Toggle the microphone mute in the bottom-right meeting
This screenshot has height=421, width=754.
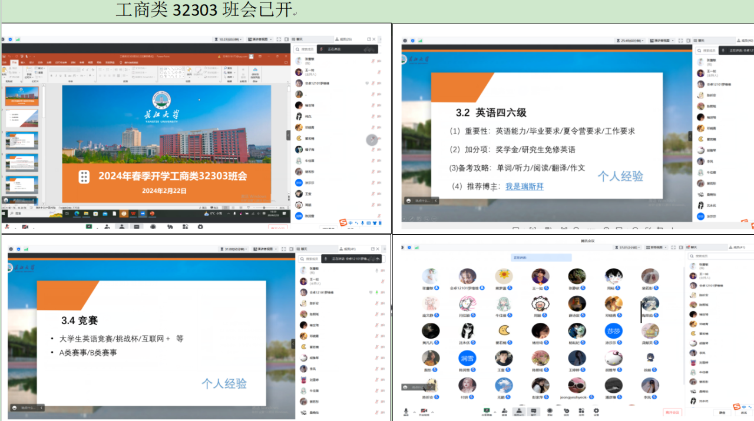(406, 412)
